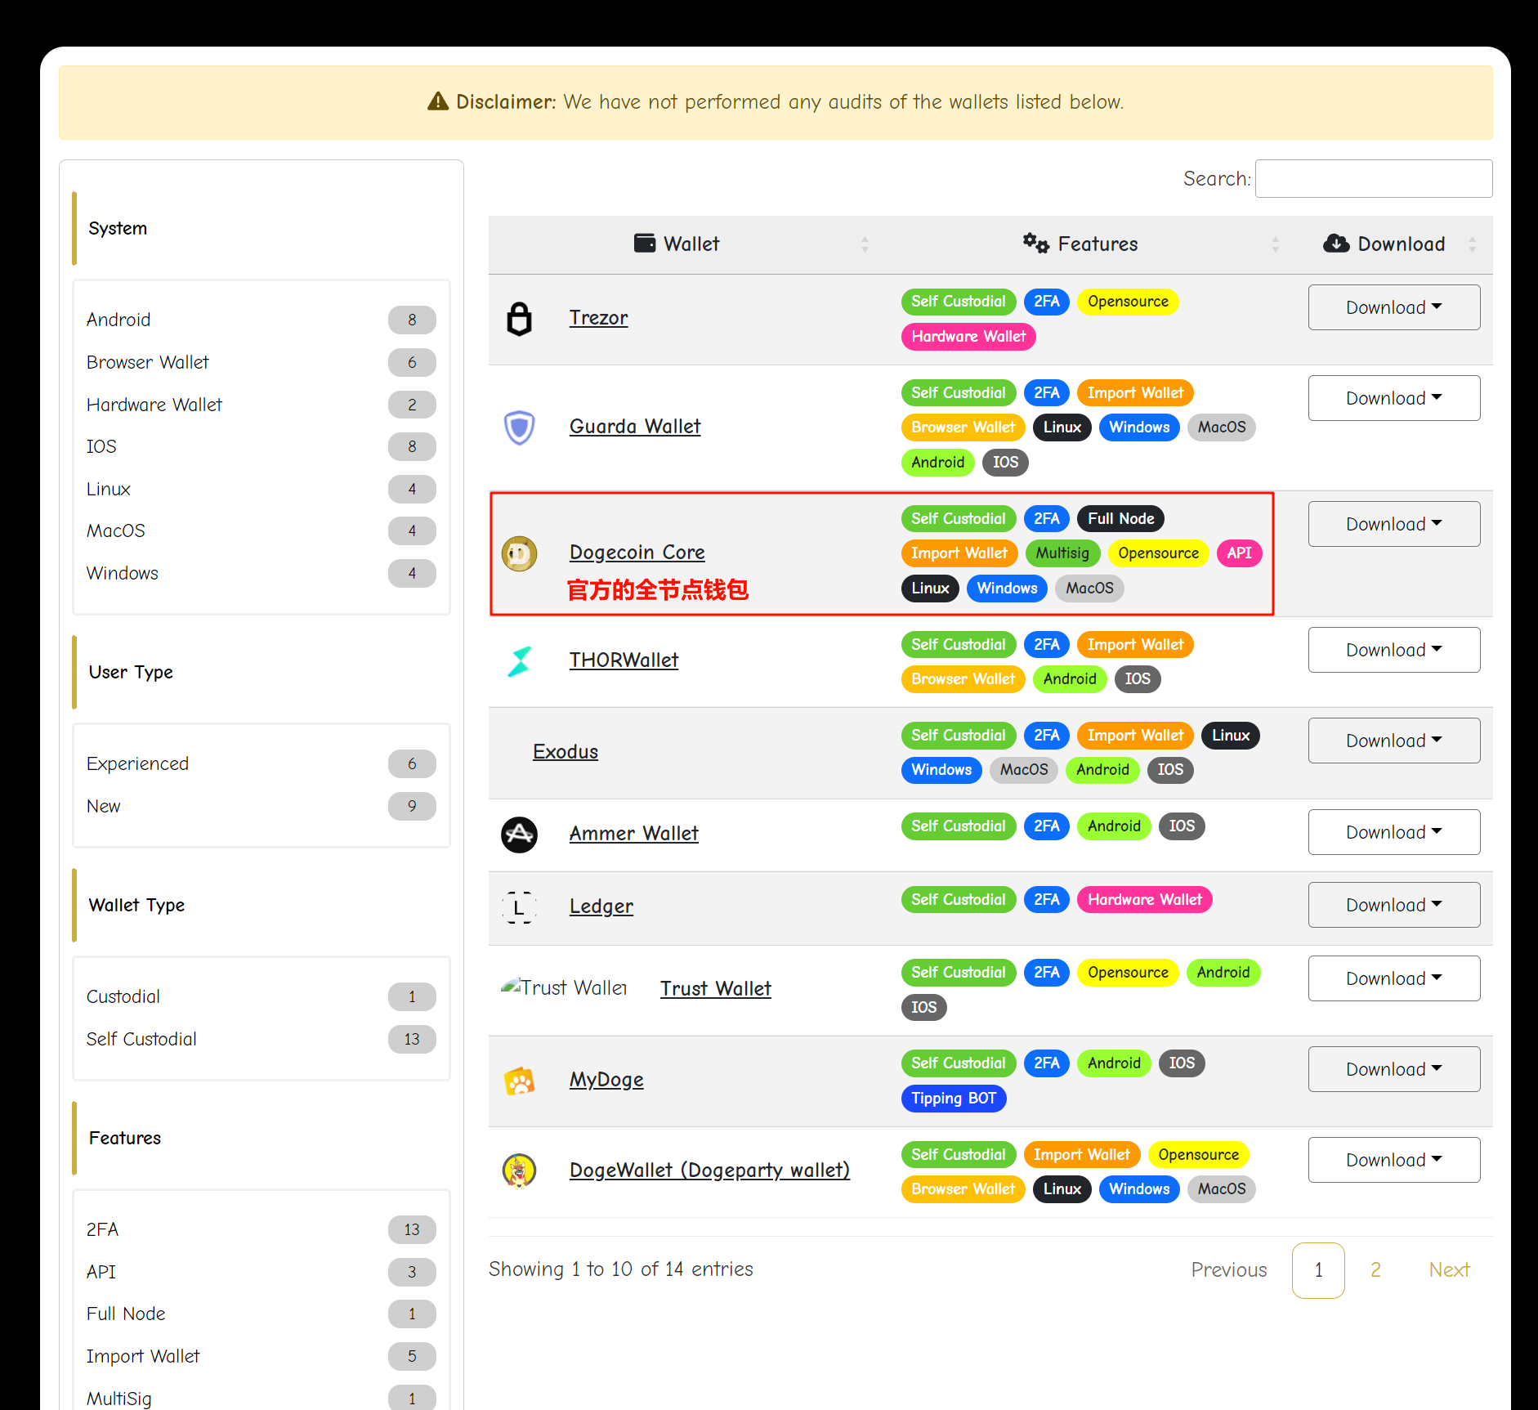Filter by New user type
1538x1410 pixels.
[x=261, y=806]
